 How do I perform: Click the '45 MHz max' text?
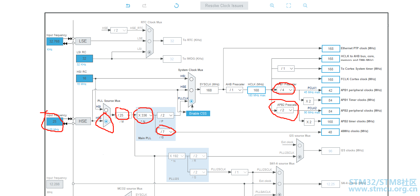[x=312, y=92]
